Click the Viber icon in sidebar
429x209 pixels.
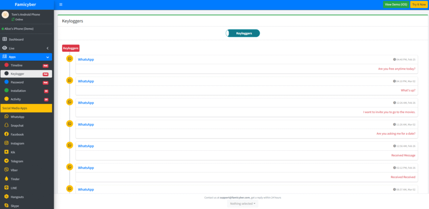6,170
